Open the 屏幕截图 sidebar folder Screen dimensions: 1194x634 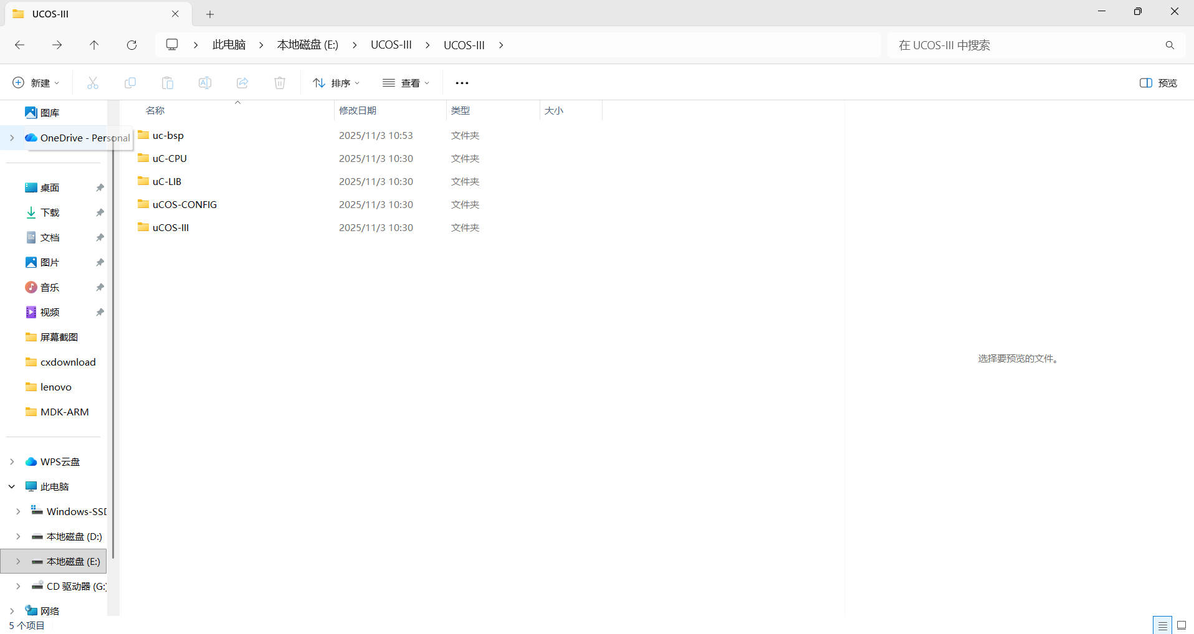pos(51,337)
